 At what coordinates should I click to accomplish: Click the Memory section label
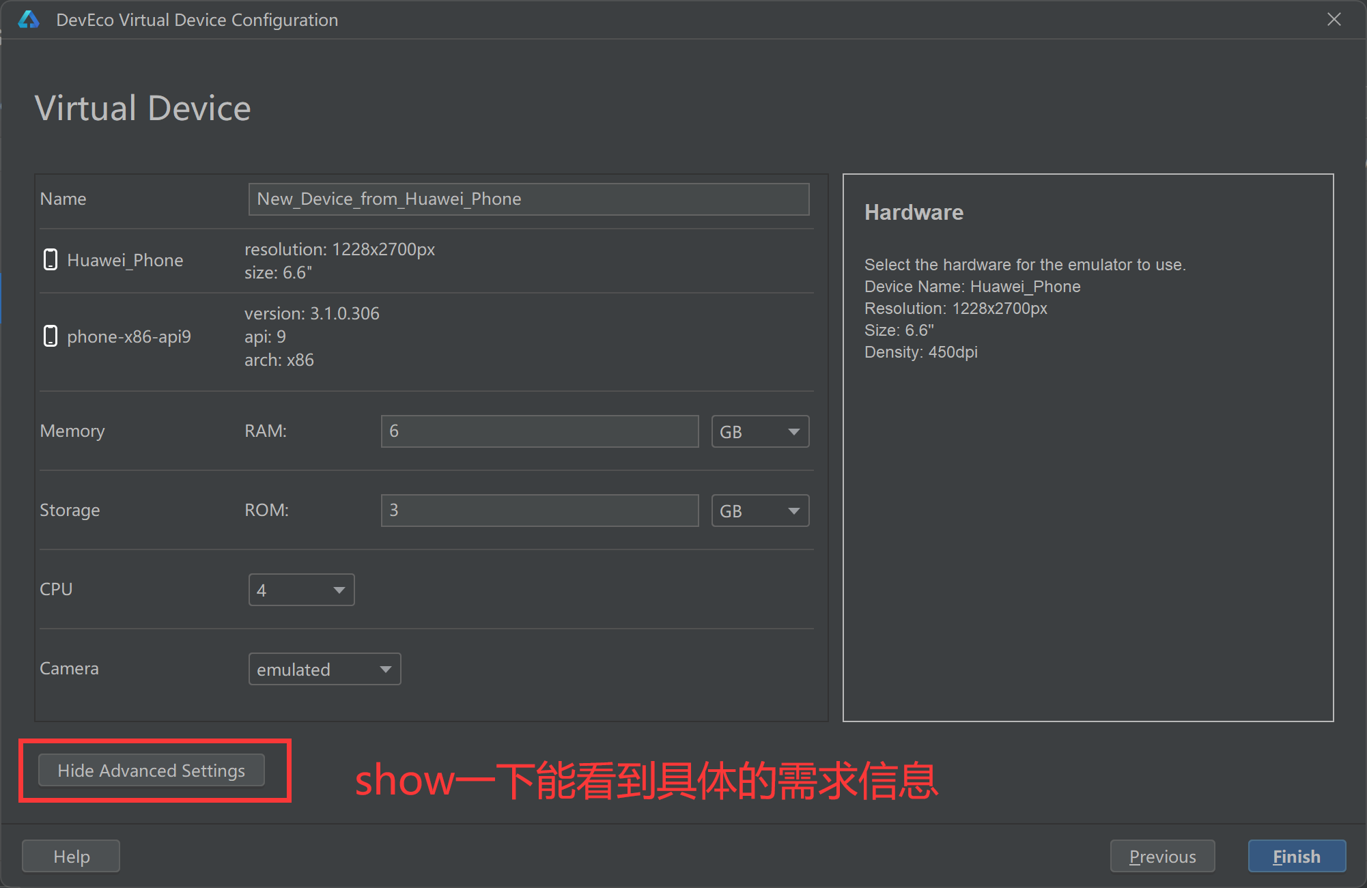pyautogui.click(x=72, y=431)
